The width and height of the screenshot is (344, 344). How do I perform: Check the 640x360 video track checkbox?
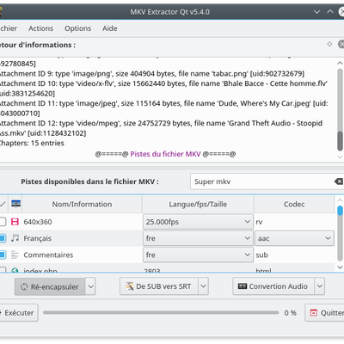3,222
